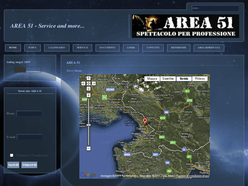Click the Monfalcone label on the map

118,107
